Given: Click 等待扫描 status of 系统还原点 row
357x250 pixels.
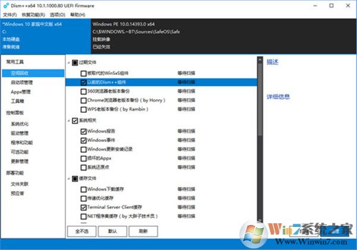Looking at the screenshot, I should click(186, 167).
